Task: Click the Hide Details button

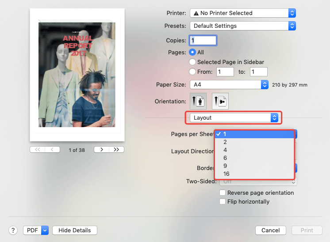Action: (74, 230)
